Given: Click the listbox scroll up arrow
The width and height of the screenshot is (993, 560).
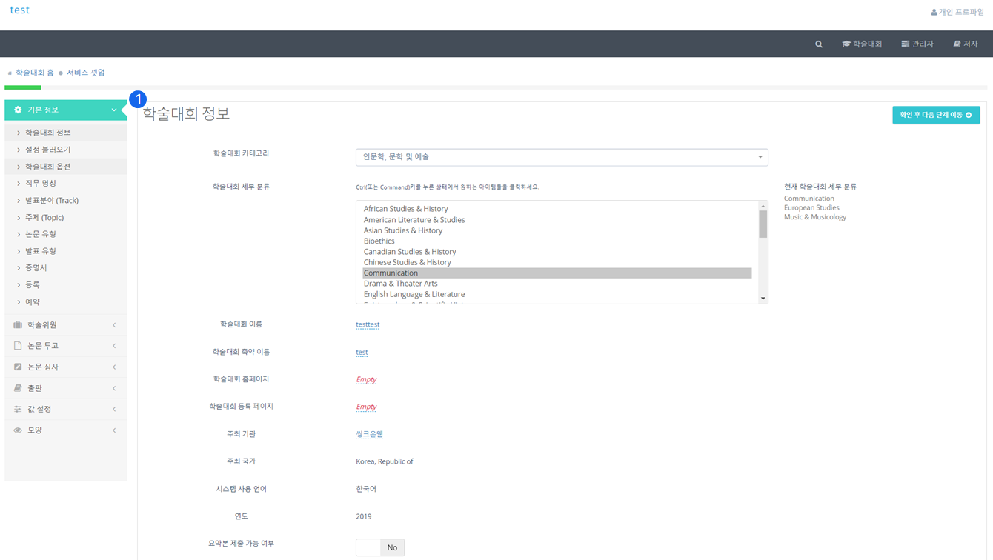Looking at the screenshot, I should [x=763, y=206].
